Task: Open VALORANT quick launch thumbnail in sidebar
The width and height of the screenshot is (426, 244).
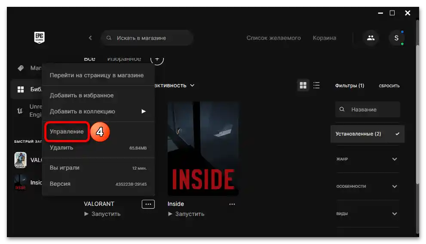Action: 20,160
